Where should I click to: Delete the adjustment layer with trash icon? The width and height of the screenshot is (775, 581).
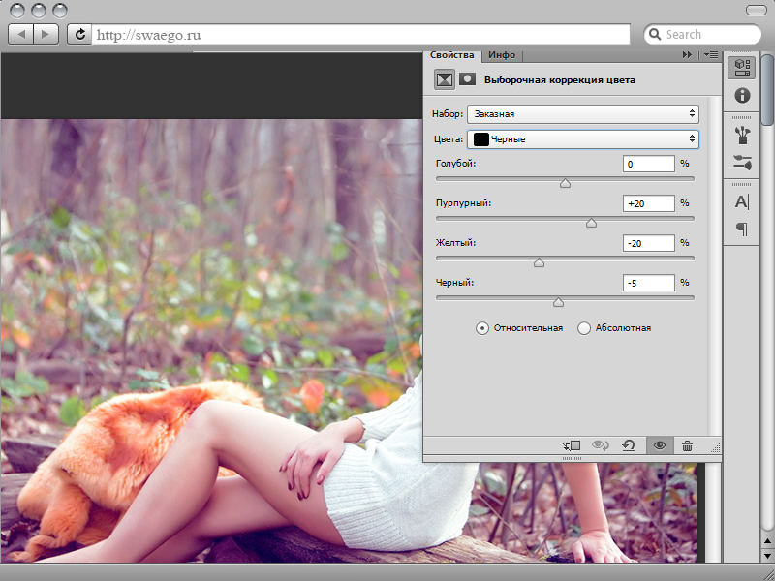[687, 446]
